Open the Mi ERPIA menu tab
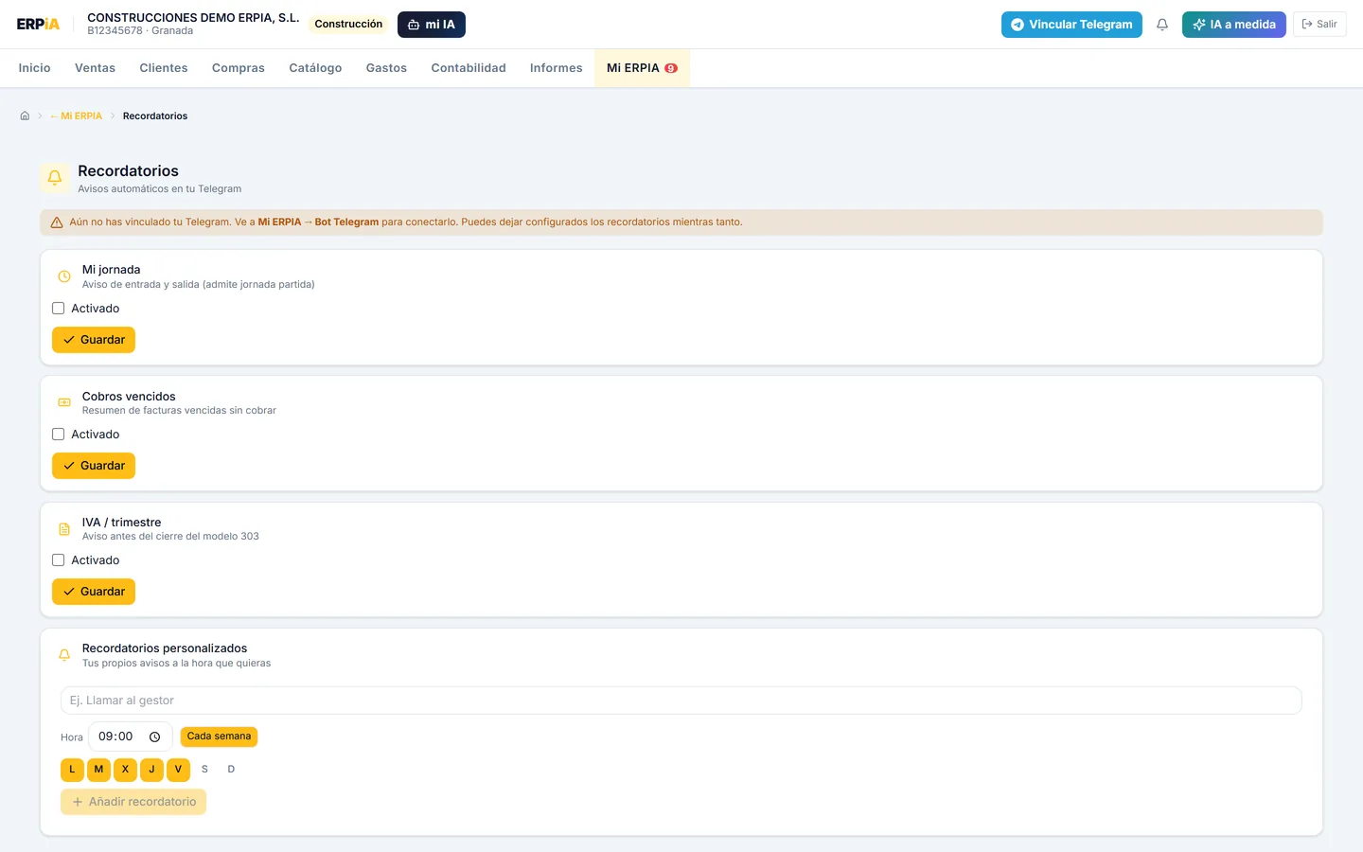The image size is (1363, 852). coord(642,68)
